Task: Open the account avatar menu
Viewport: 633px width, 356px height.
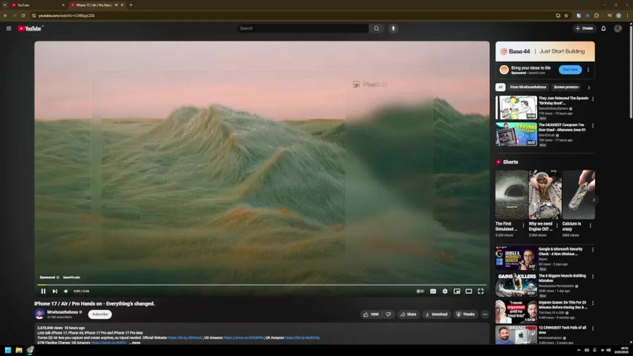Action: click(618, 28)
